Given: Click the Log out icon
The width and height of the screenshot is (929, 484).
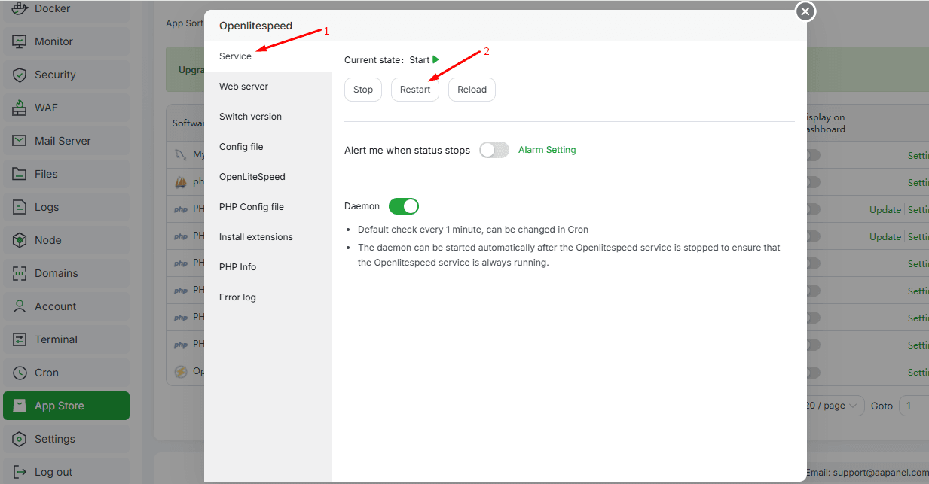Looking at the screenshot, I should (x=20, y=472).
